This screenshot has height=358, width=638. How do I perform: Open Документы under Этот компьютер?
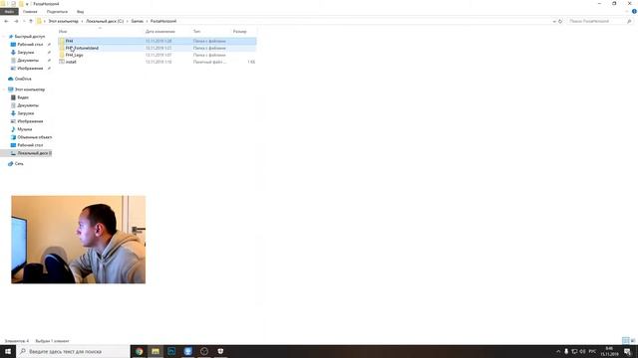28,105
